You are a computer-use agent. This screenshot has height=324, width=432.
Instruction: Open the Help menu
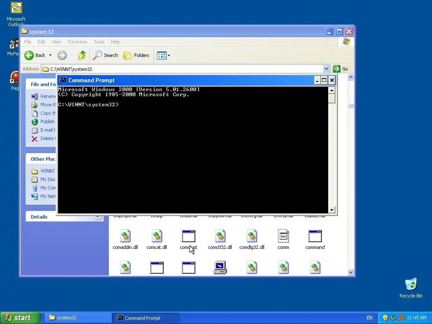116,42
